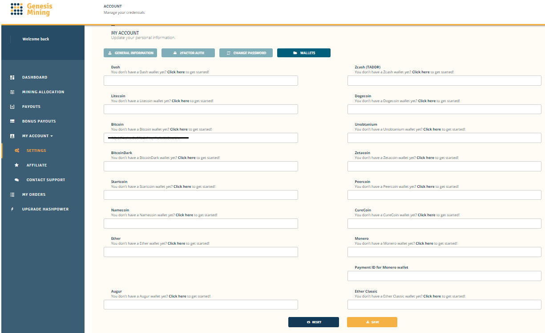The height and width of the screenshot is (333, 545).
Task: Click Reset to clear wallet fields
Action: pos(314,322)
